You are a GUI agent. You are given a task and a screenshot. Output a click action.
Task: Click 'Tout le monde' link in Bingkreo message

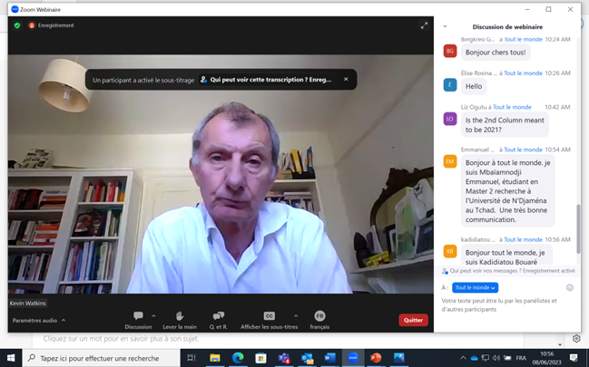(x=524, y=39)
